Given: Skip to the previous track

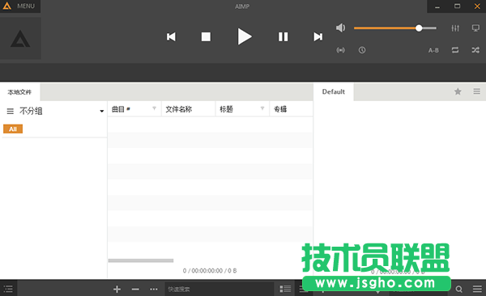Looking at the screenshot, I should [171, 37].
